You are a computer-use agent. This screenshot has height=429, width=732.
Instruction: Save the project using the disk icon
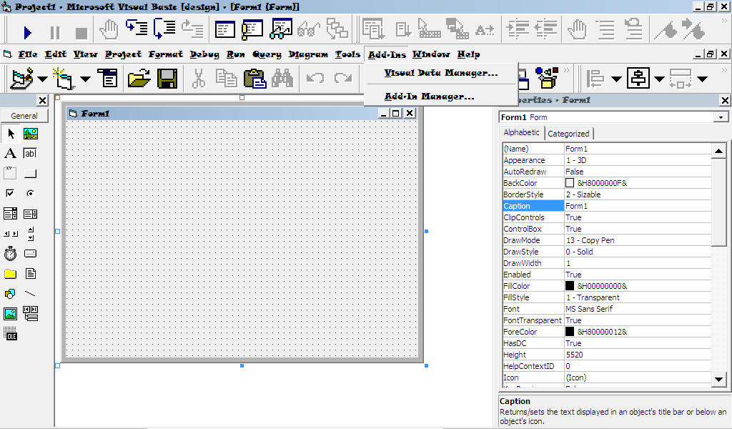pos(165,79)
